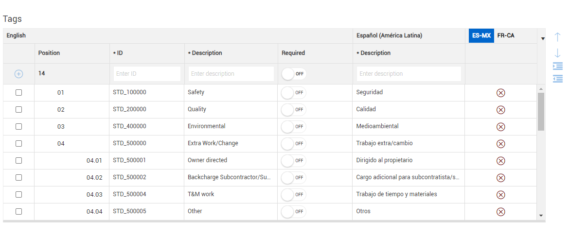569x236 pixels.
Task: Select the ES-MX language tab
Action: [481, 36]
